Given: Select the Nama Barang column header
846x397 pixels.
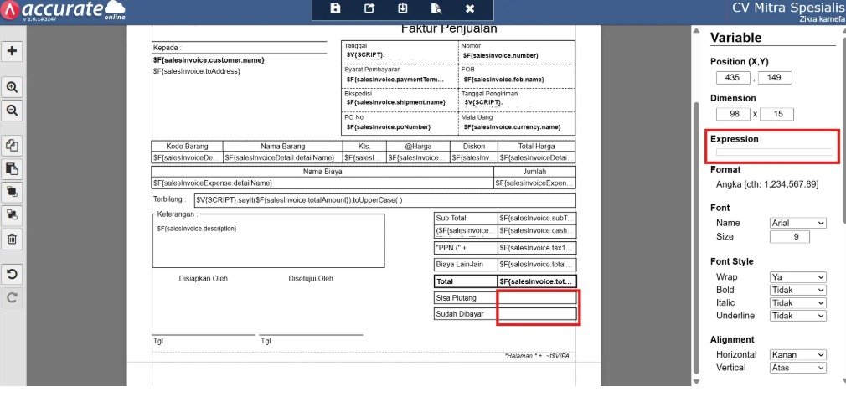Looking at the screenshot, I should 283,147.
